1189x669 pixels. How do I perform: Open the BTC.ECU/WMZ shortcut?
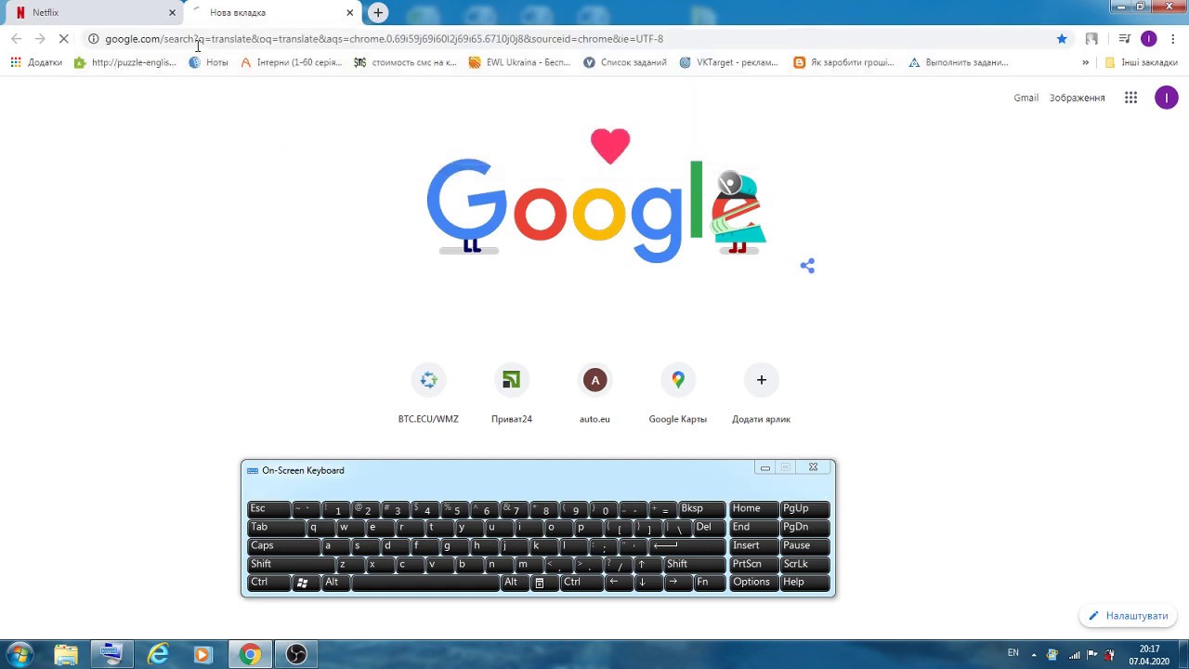[428, 394]
